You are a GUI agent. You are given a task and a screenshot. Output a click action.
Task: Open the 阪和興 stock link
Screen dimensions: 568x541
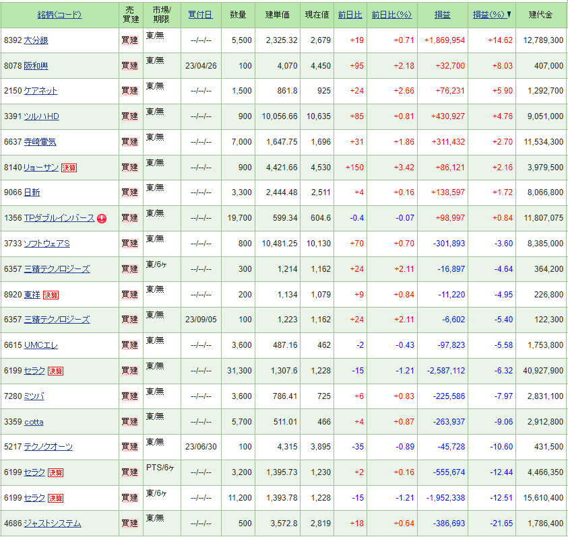click(x=36, y=66)
